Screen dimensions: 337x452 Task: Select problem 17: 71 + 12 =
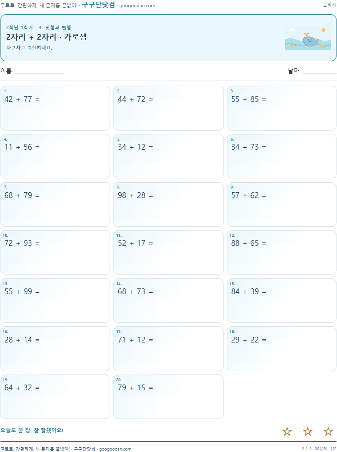point(168,349)
